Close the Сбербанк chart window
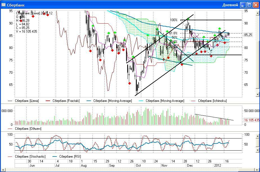Viewport: 260px width, 172px height. point(256,5)
